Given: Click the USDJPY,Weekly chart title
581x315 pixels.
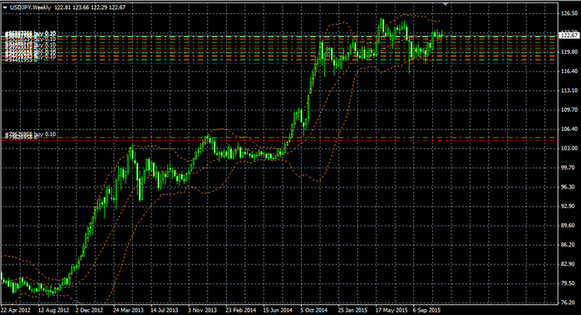Looking at the screenshot, I should click(x=31, y=7).
